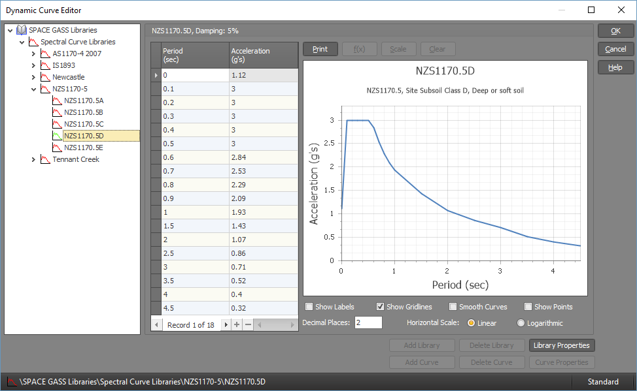Click the Standard label in status bar
Screen dimensions: 637x391
pos(603,382)
